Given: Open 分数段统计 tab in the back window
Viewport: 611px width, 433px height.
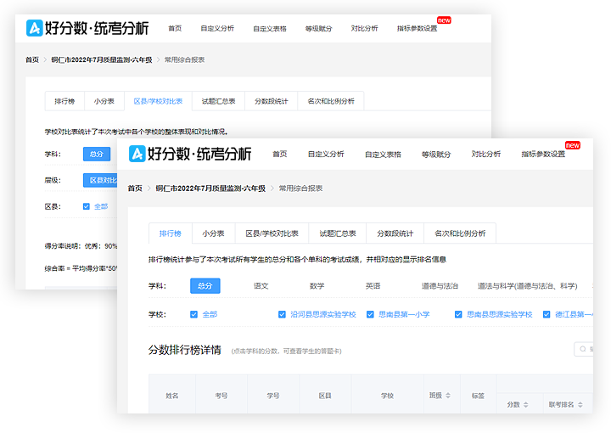Looking at the screenshot, I should pyautogui.click(x=271, y=101).
